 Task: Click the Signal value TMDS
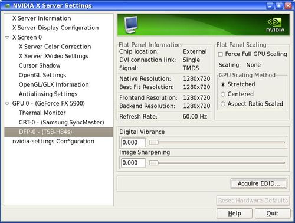tap(191, 68)
